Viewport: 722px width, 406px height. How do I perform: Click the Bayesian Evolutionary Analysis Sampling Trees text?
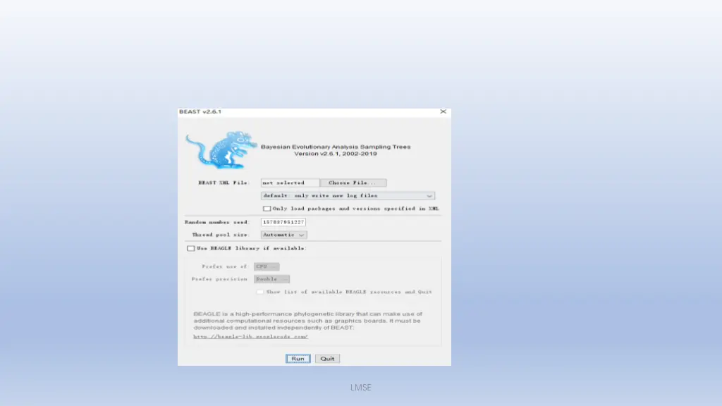coord(336,147)
